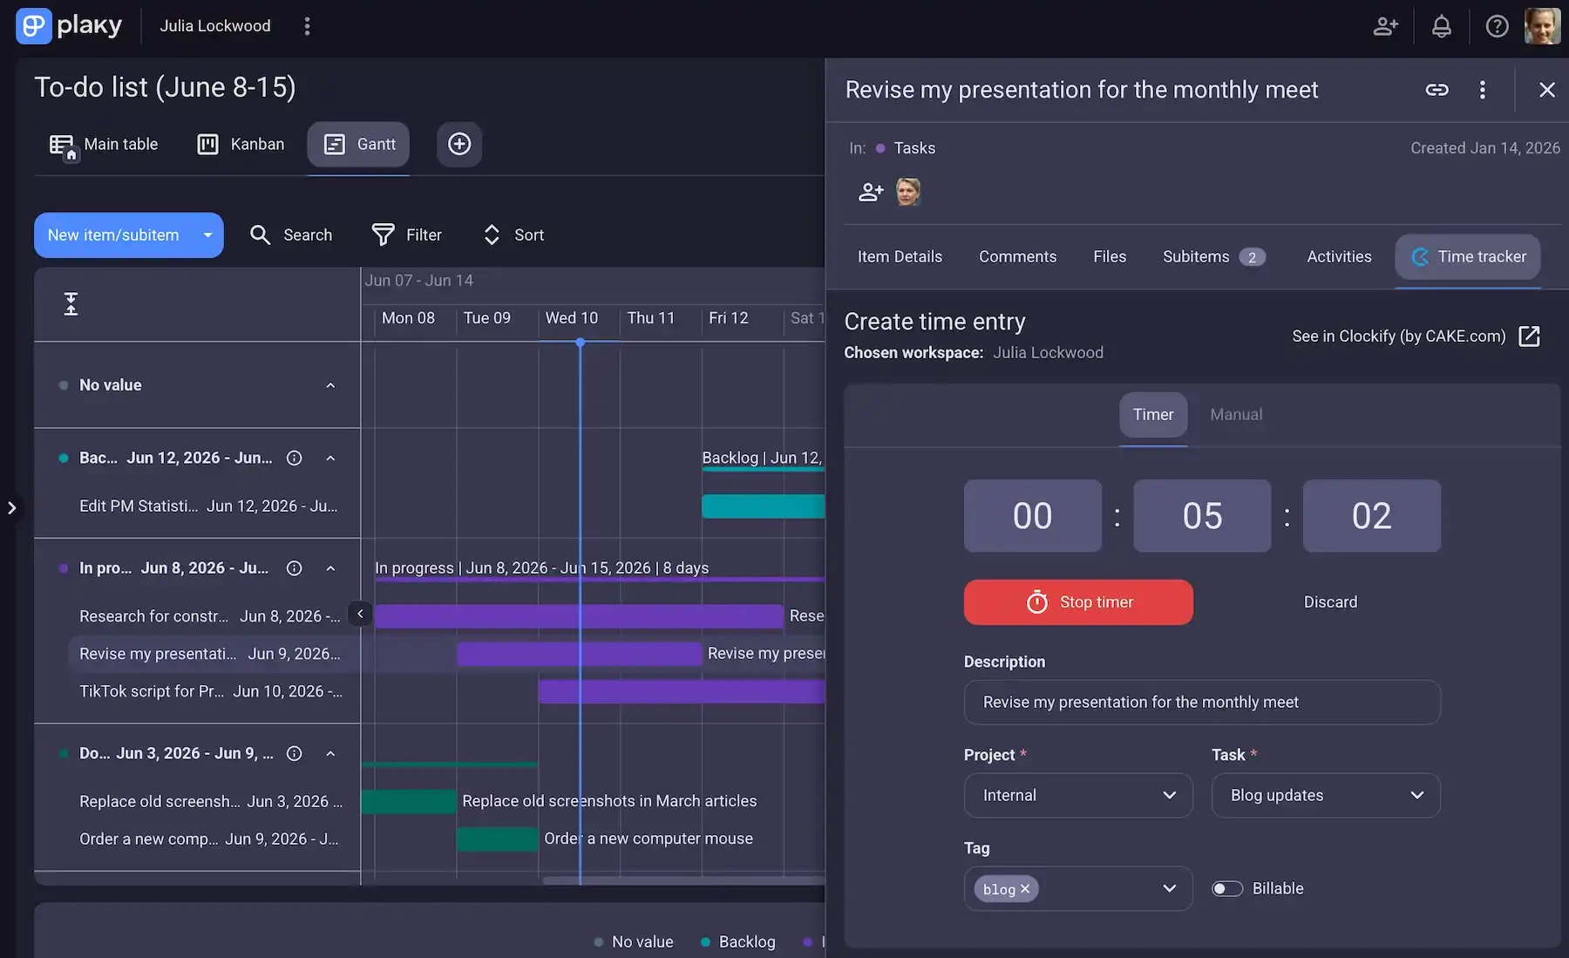Click the teal Edit PM Statistics Gantt bar
The image size is (1569, 958).
[763, 506]
